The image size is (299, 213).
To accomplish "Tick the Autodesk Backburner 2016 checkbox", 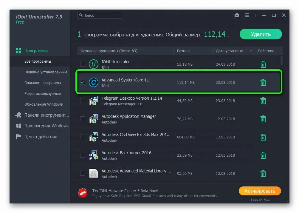I will pos(82,155).
